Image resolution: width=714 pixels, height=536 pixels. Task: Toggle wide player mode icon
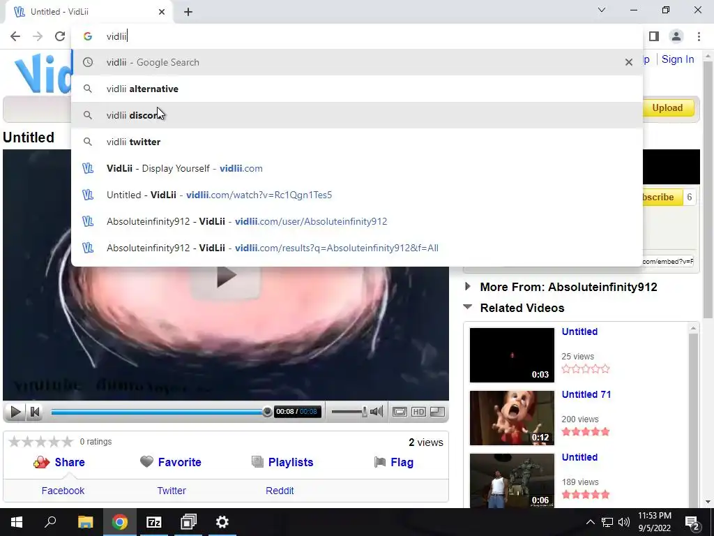(400, 412)
